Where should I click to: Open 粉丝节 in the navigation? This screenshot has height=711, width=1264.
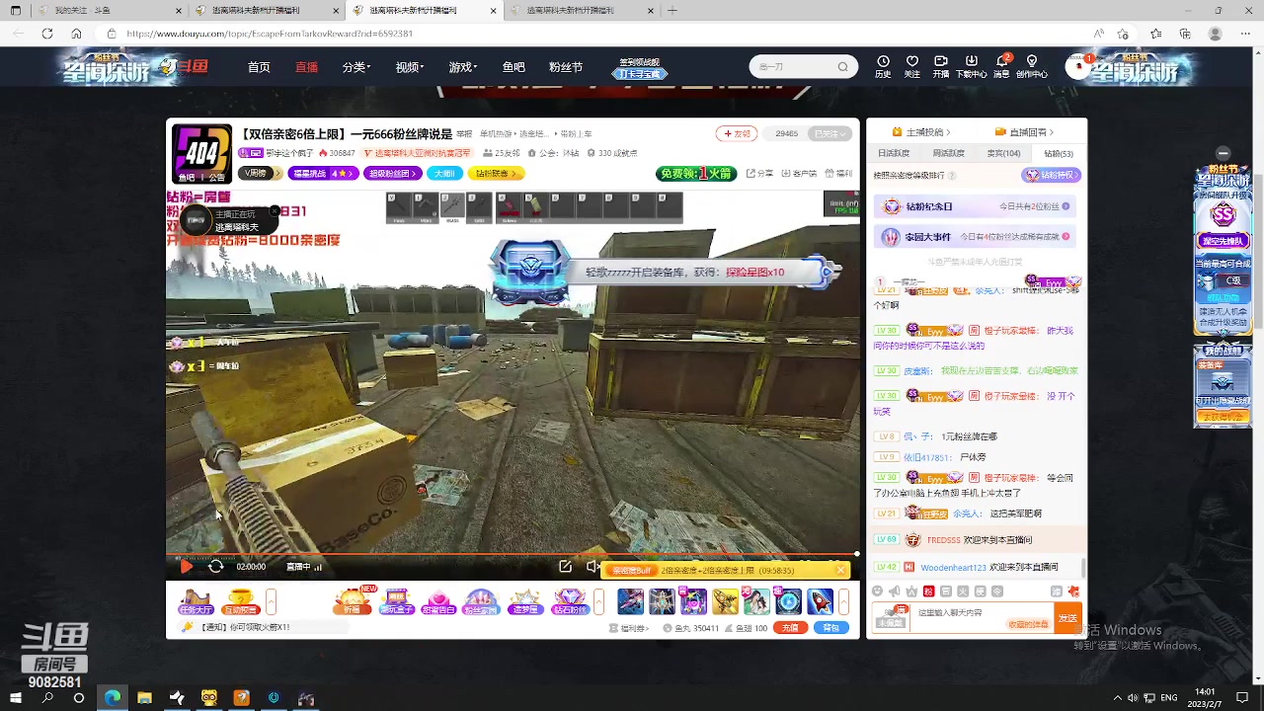(566, 67)
